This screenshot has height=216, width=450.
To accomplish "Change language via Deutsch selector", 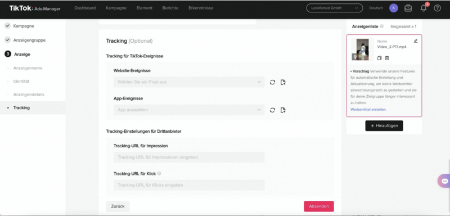I will pyautogui.click(x=376, y=8).
